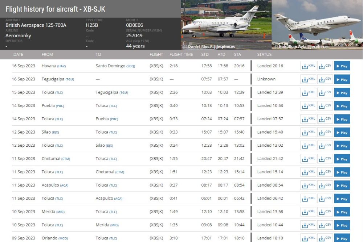Play back the Toluca to Tegucigalpa flight
The image size is (363, 242).
point(342,92)
